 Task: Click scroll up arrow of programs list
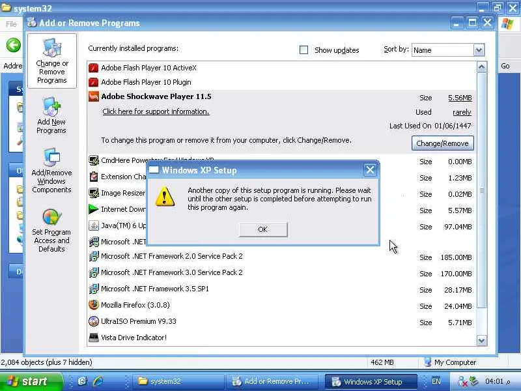click(x=481, y=67)
